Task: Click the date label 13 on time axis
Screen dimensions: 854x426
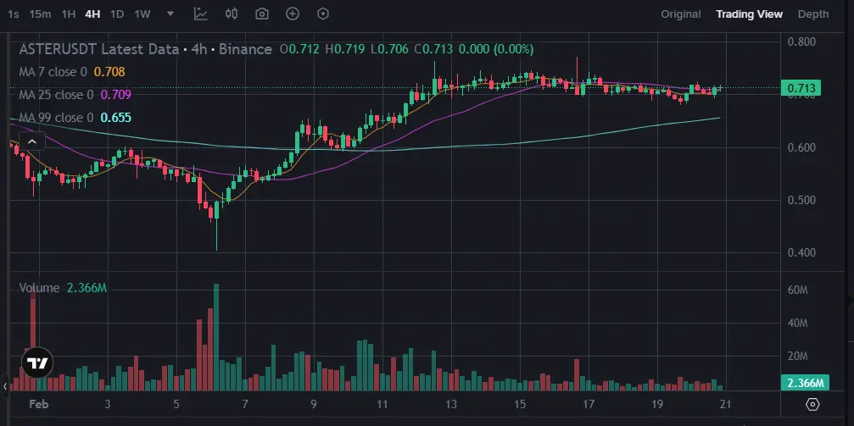Action: (x=450, y=404)
